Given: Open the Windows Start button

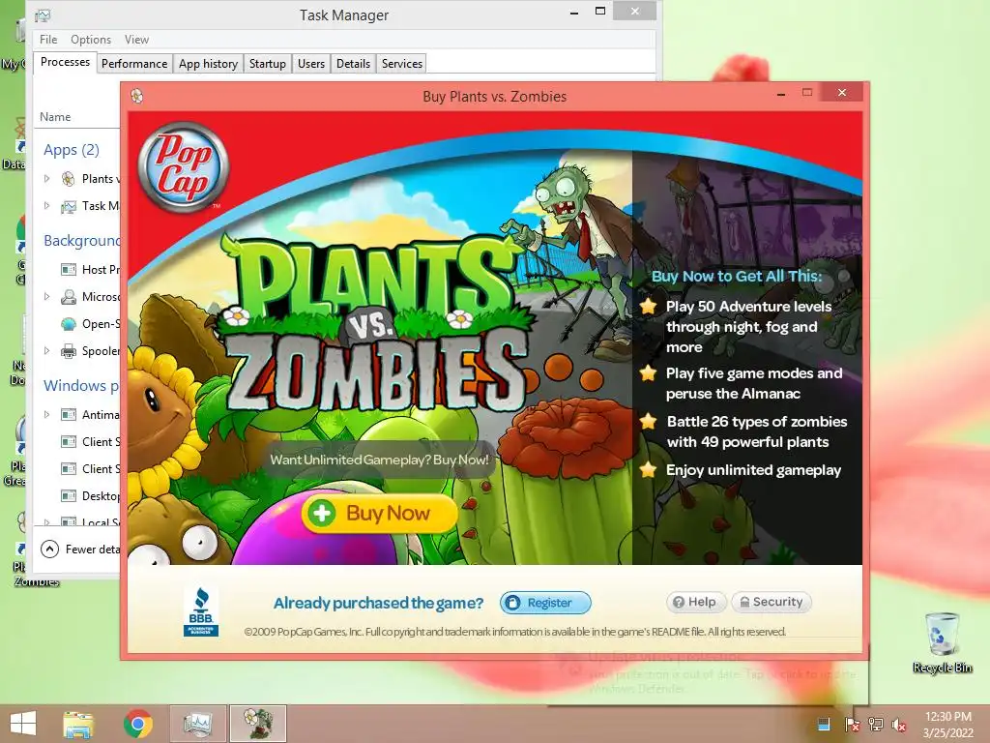Looking at the screenshot, I should pyautogui.click(x=23, y=724).
